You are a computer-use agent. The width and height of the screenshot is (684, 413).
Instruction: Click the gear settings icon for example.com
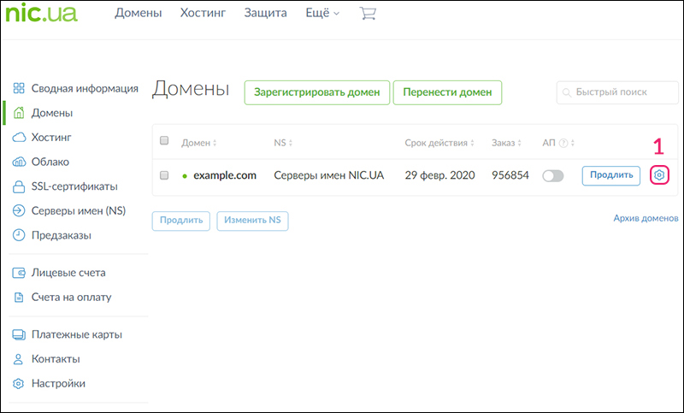(x=659, y=175)
